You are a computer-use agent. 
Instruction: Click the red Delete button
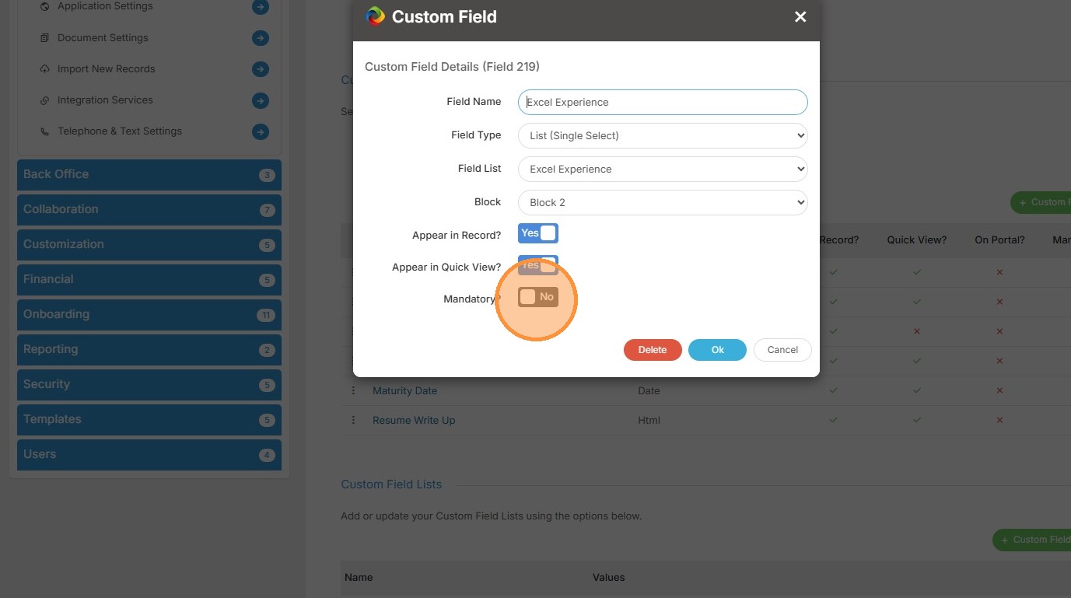(653, 350)
